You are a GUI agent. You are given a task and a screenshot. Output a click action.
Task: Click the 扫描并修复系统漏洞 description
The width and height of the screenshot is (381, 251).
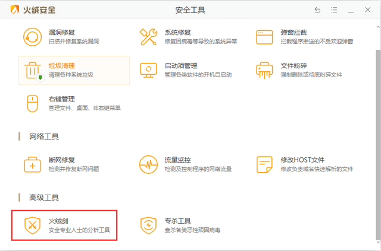[x=74, y=42]
